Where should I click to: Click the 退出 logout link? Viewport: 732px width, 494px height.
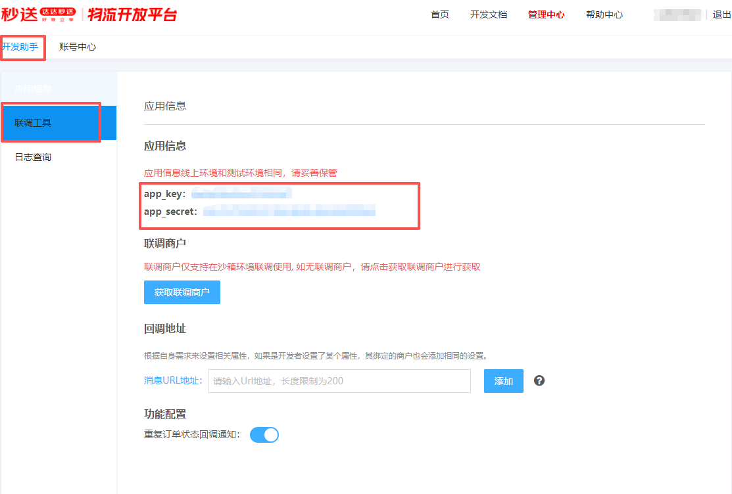(721, 14)
